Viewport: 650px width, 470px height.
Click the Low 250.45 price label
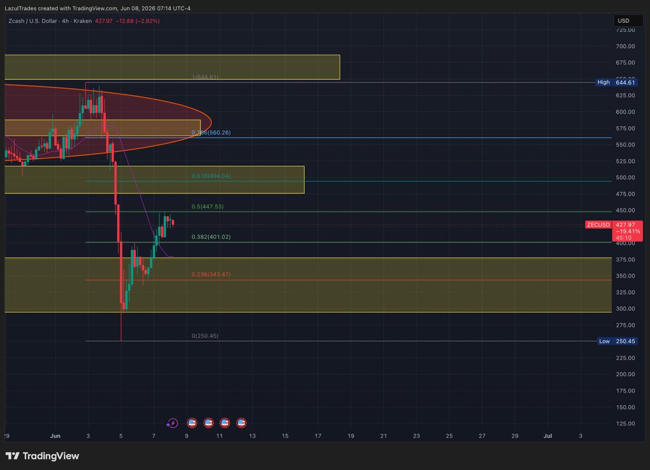[x=617, y=341]
